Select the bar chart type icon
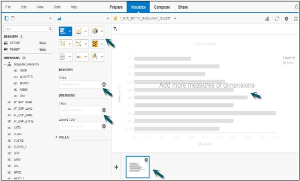The width and height of the screenshot is (300, 181). pyautogui.click(x=63, y=31)
